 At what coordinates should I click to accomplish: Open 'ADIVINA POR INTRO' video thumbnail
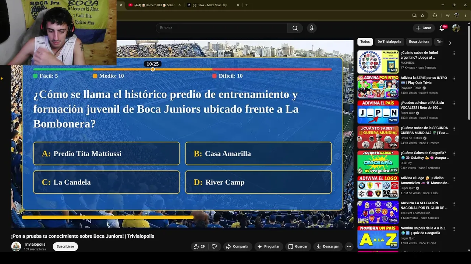coord(378,87)
